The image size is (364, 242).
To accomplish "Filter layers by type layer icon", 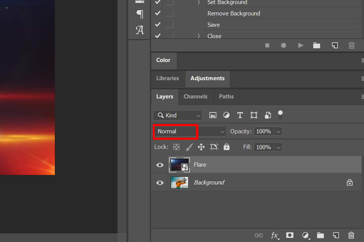I will (240, 115).
